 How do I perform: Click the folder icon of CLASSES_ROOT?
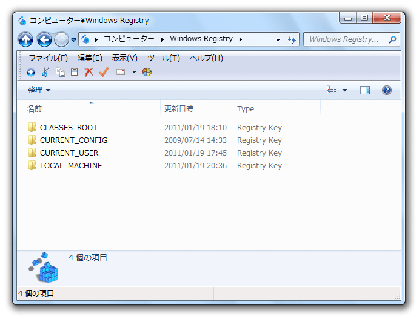[32, 127]
